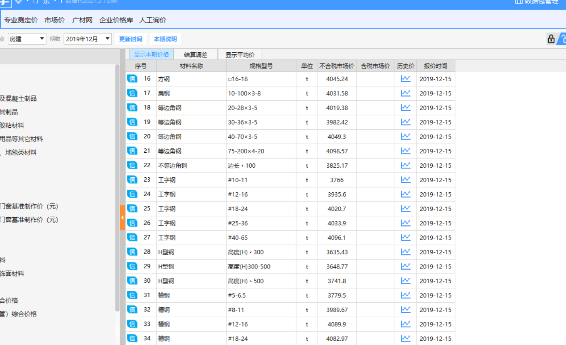This screenshot has width=566, height=345.
Task: Click the 信 icon for row 25
Action: pos(132,208)
